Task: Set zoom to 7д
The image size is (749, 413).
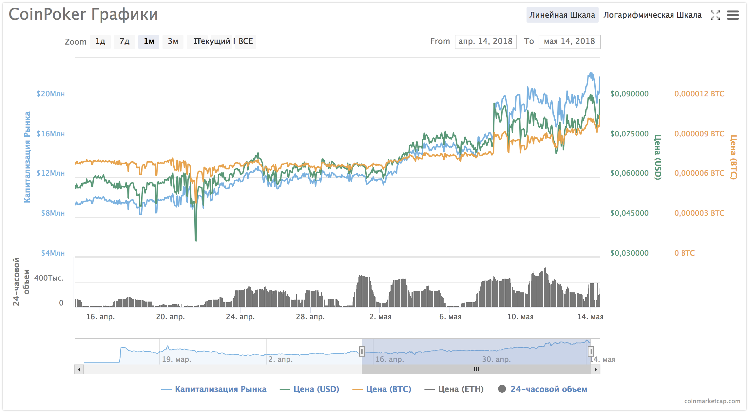Action: (125, 42)
